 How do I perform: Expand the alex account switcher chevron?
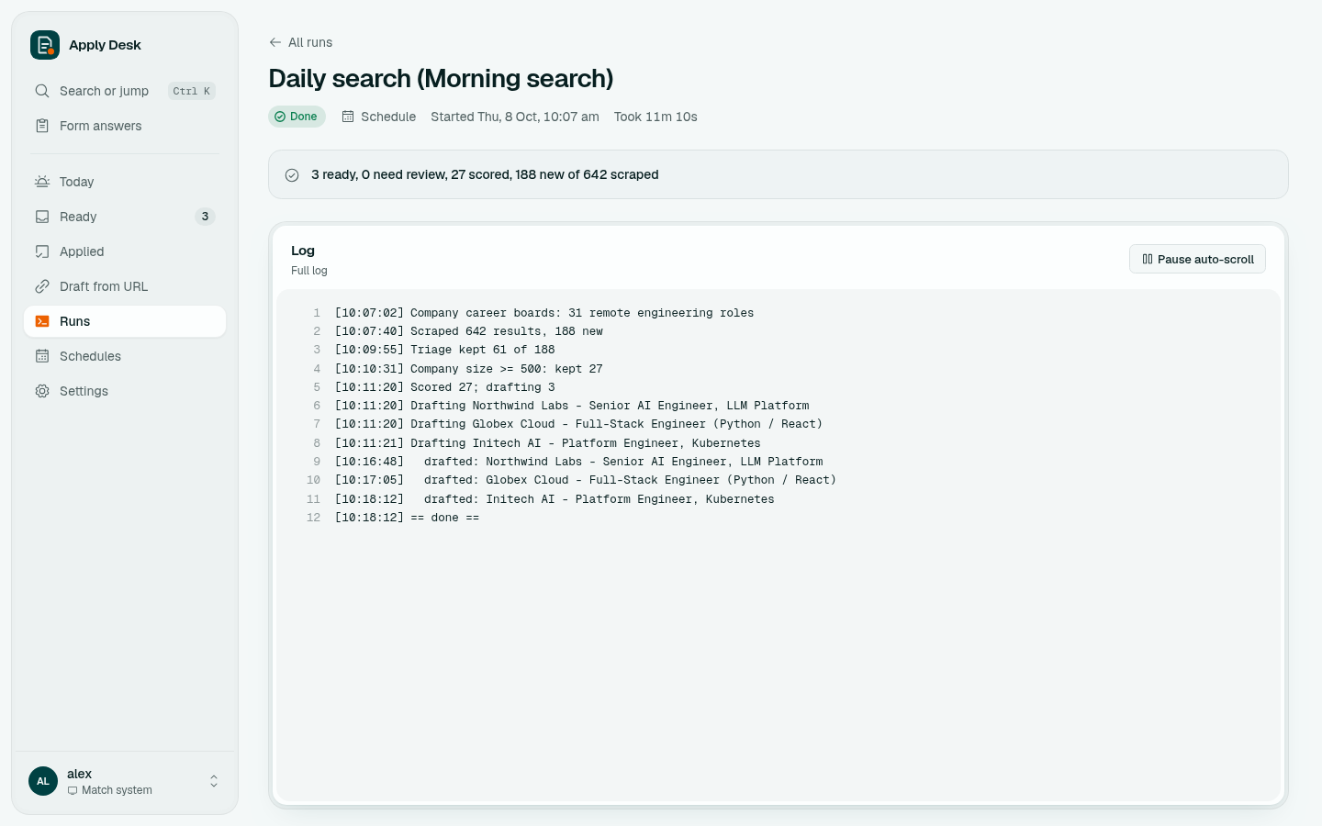coord(214,781)
